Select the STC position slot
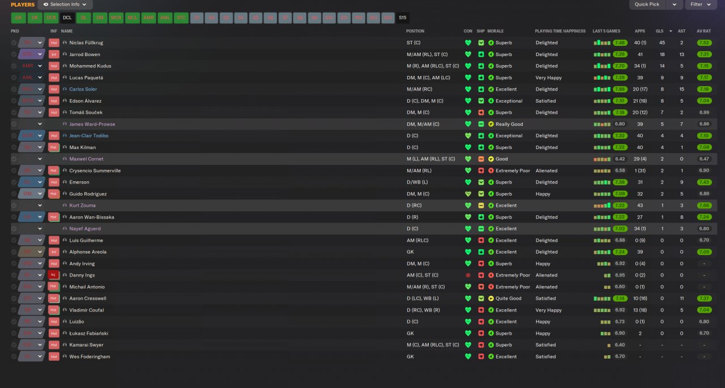Viewport: 725px width, 388px height. pos(181,18)
